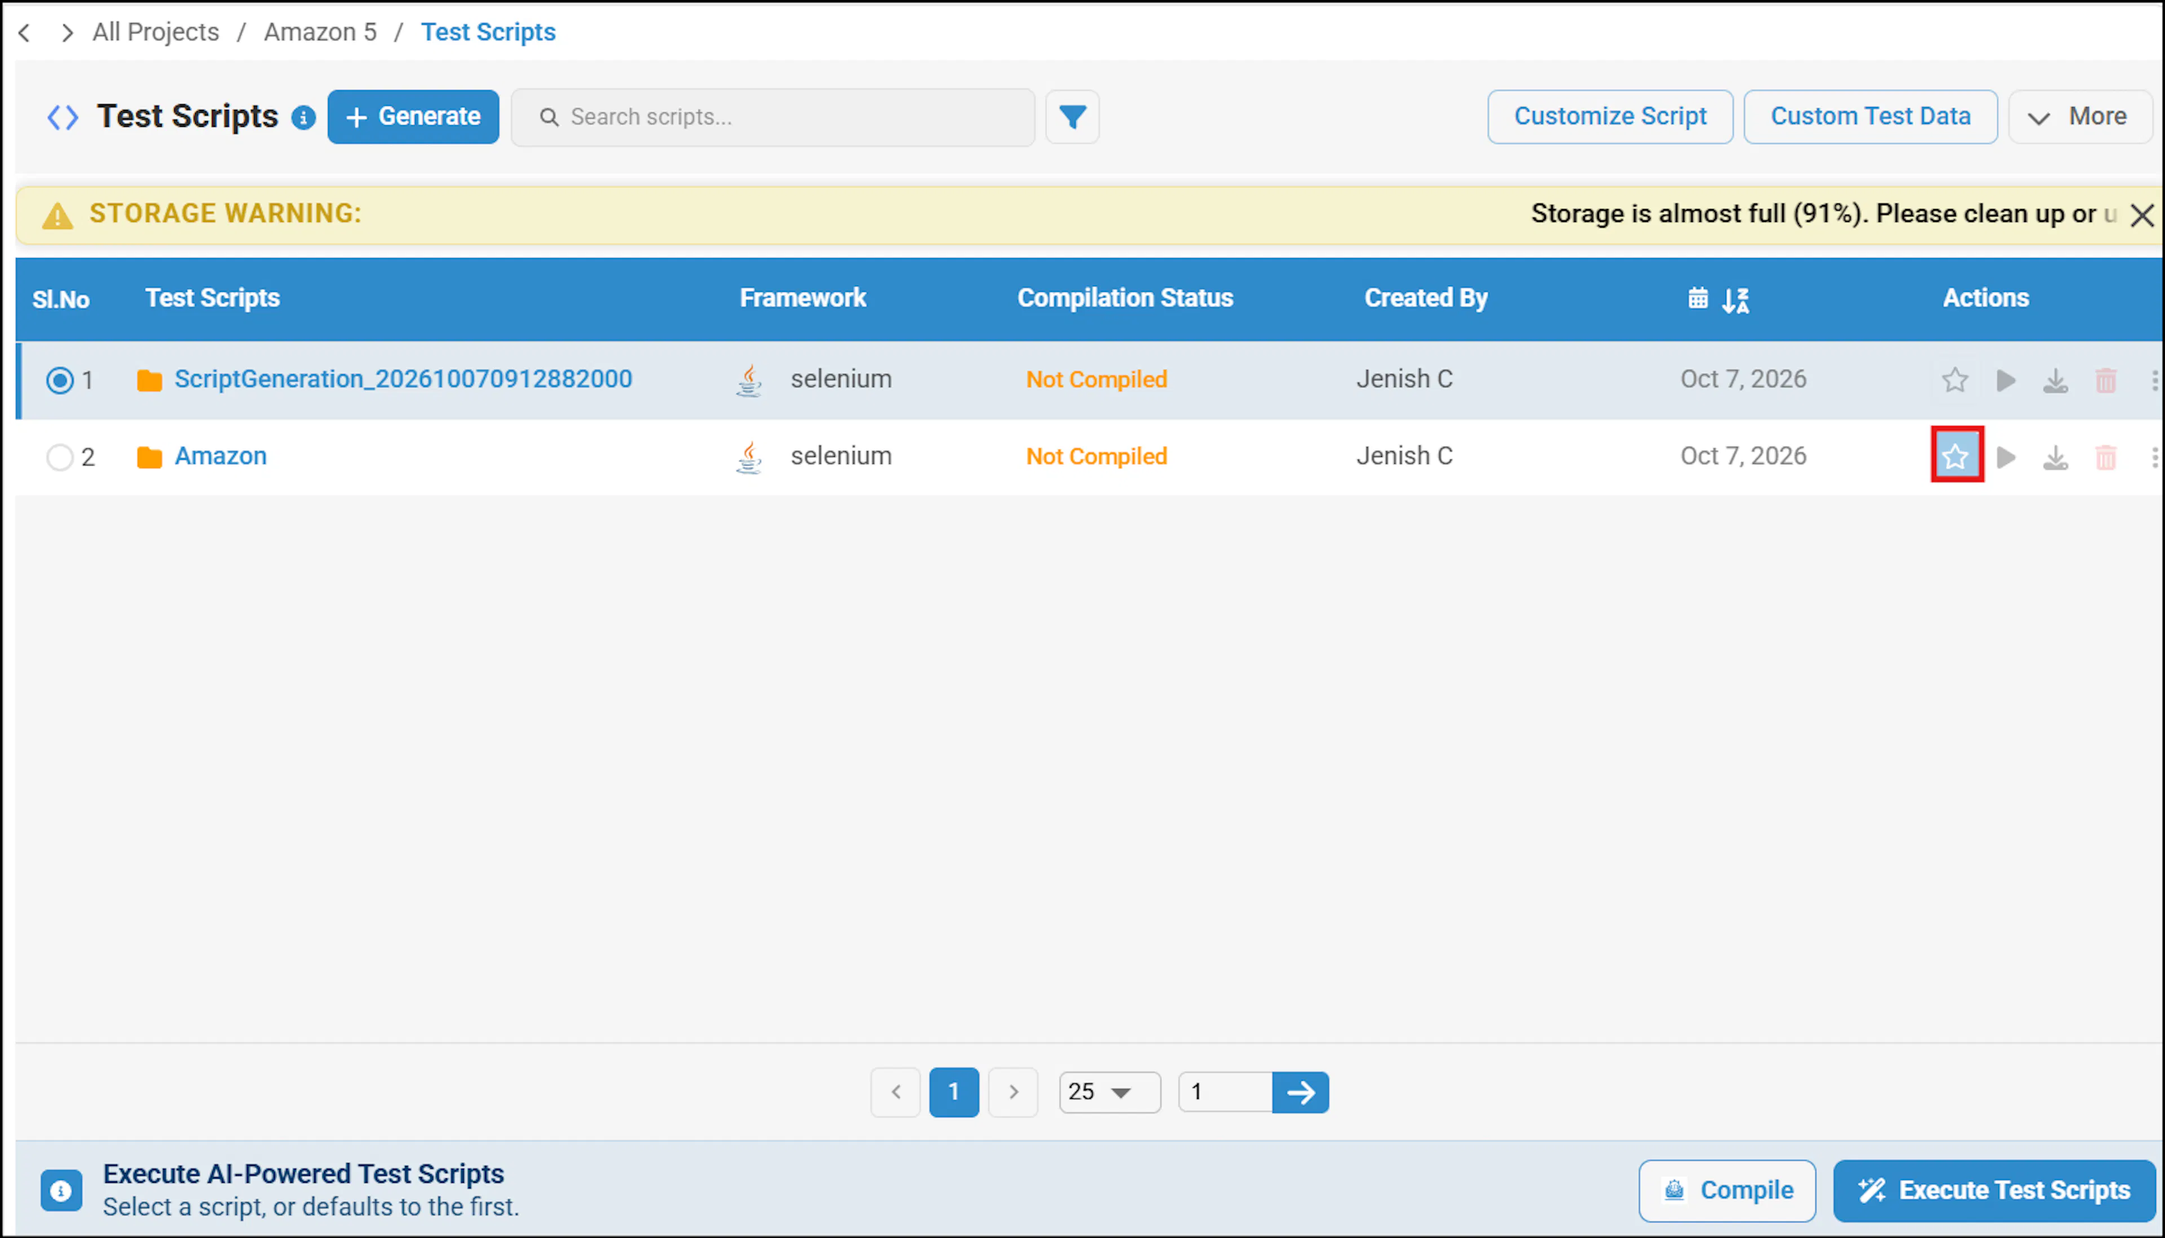Go forward using the forward arrow
The height and width of the screenshot is (1238, 2165).
(x=67, y=32)
